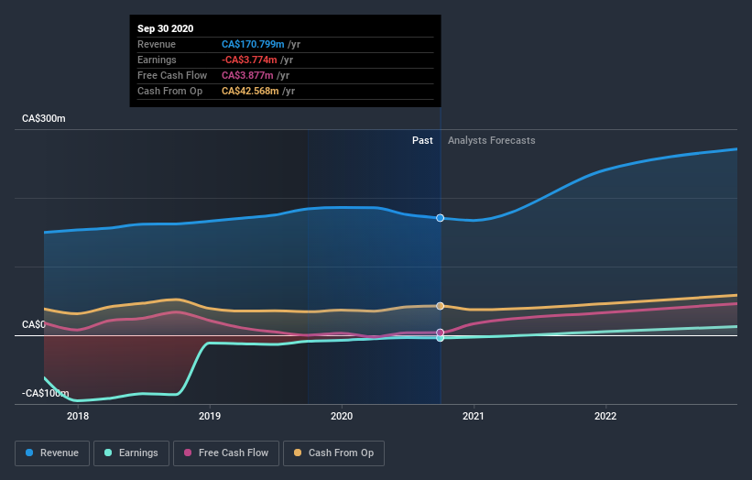This screenshot has width=752, height=480.
Task: Click the 'Past' label on chart
Action: point(422,140)
